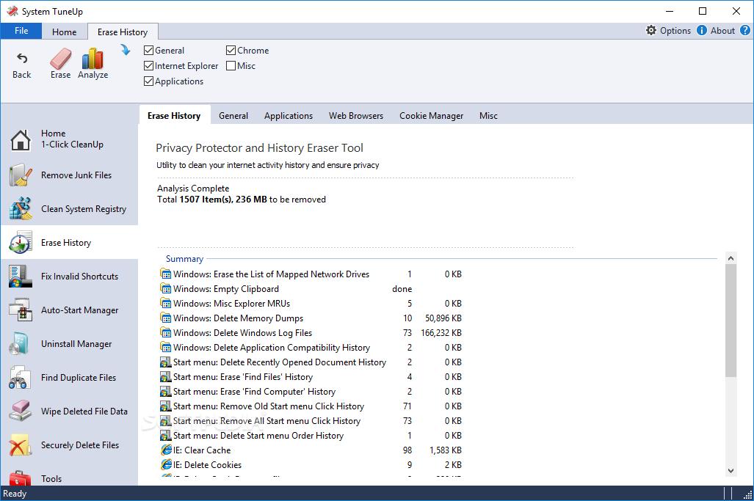Open Find Duplicate Files binoculars icon
Screen dimensions: 754x501
[21, 378]
